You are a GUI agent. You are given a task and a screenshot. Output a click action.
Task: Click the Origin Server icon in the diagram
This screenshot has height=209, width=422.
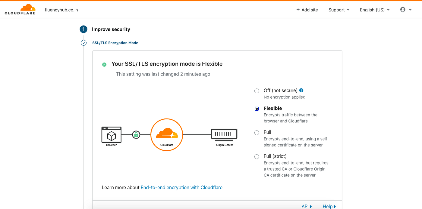click(x=224, y=134)
